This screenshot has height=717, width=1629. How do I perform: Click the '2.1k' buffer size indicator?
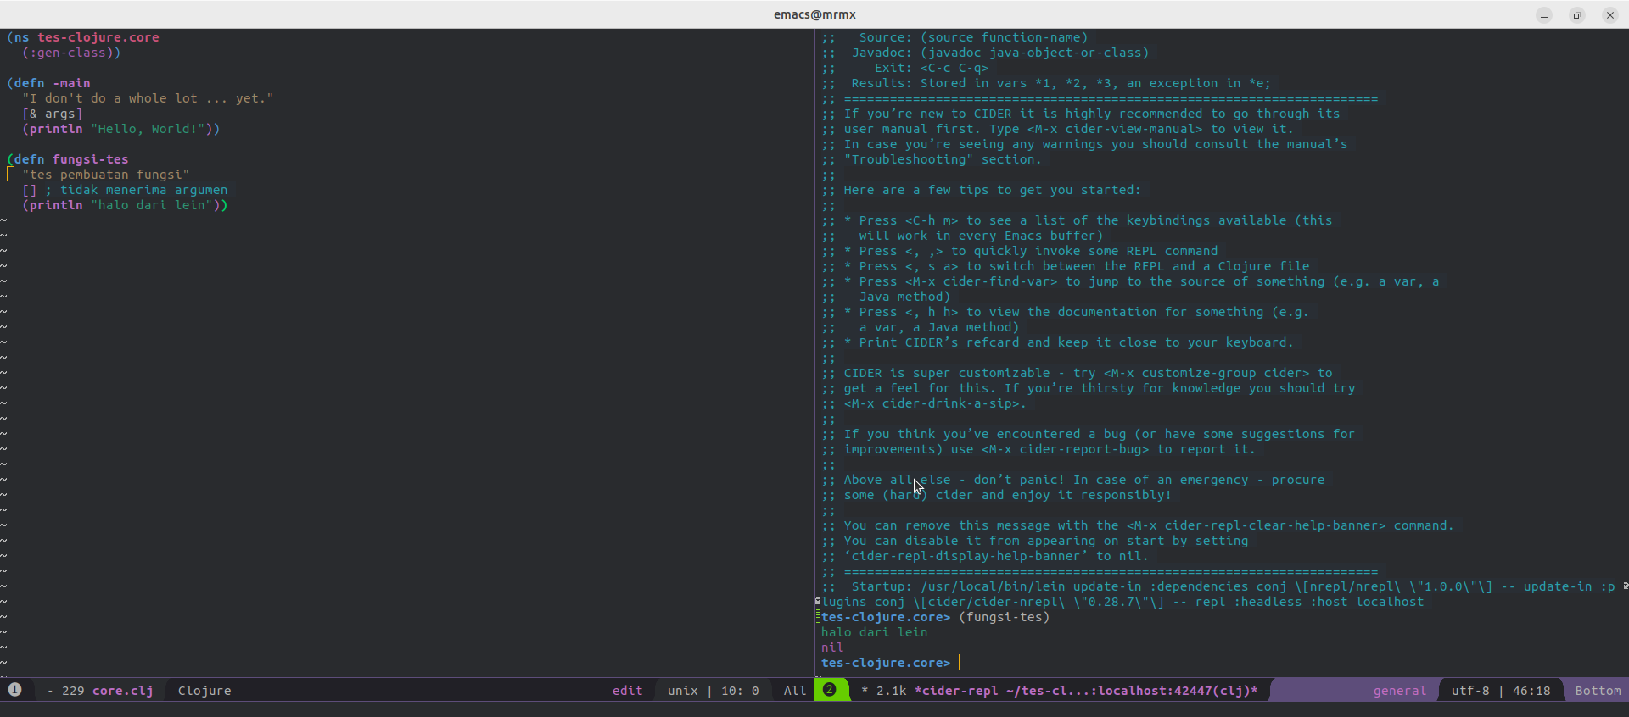pyautogui.click(x=891, y=691)
